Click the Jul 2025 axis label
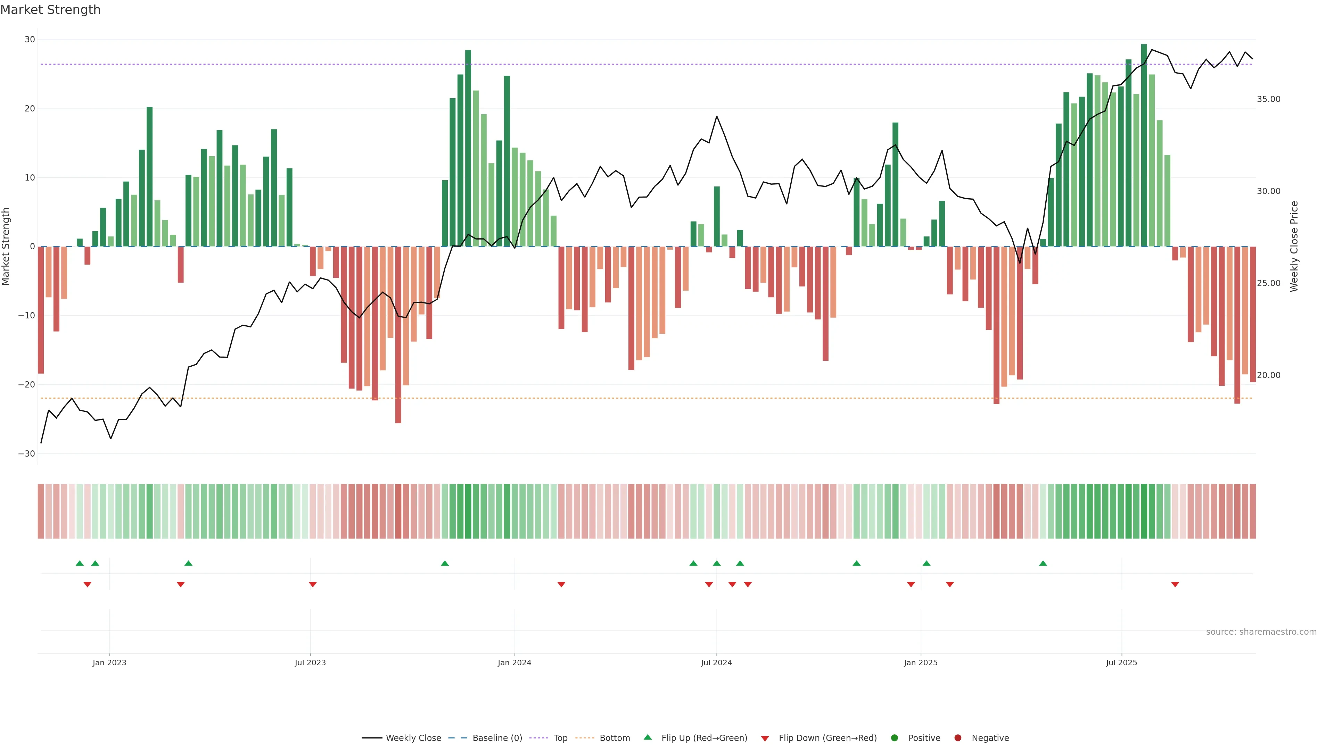The height and width of the screenshot is (750, 1334). (1121, 662)
